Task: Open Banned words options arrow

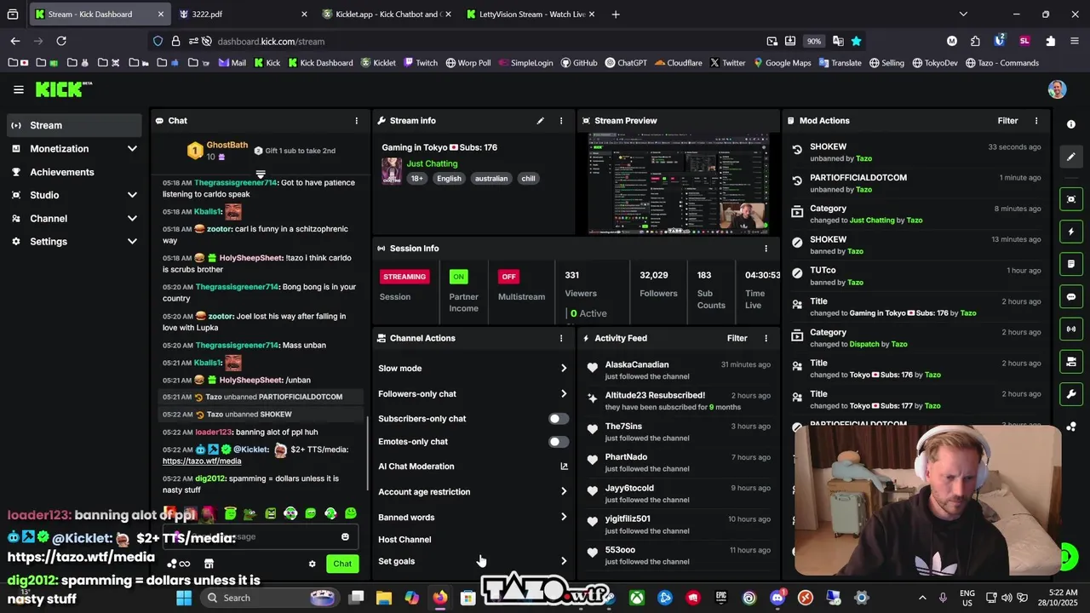Action: coord(563,518)
